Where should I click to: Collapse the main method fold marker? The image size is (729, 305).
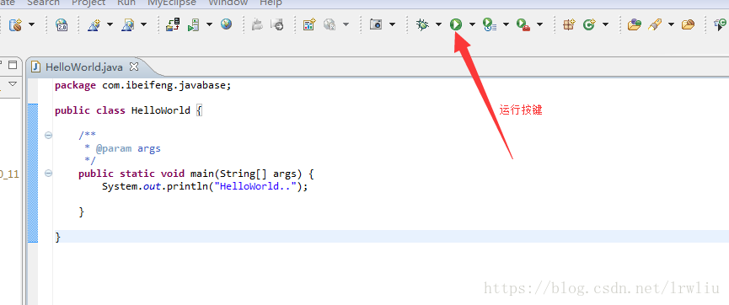click(48, 174)
